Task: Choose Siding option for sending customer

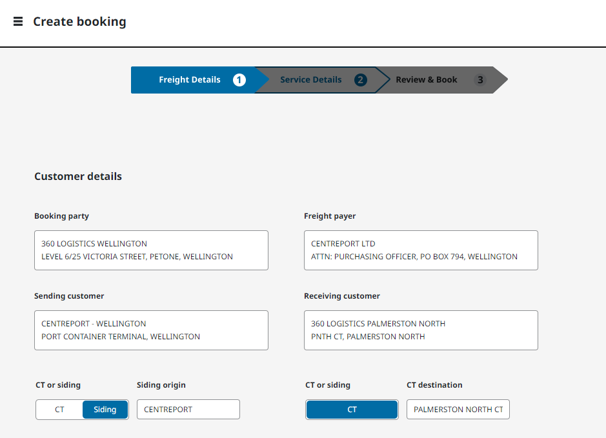Action: [x=105, y=410]
